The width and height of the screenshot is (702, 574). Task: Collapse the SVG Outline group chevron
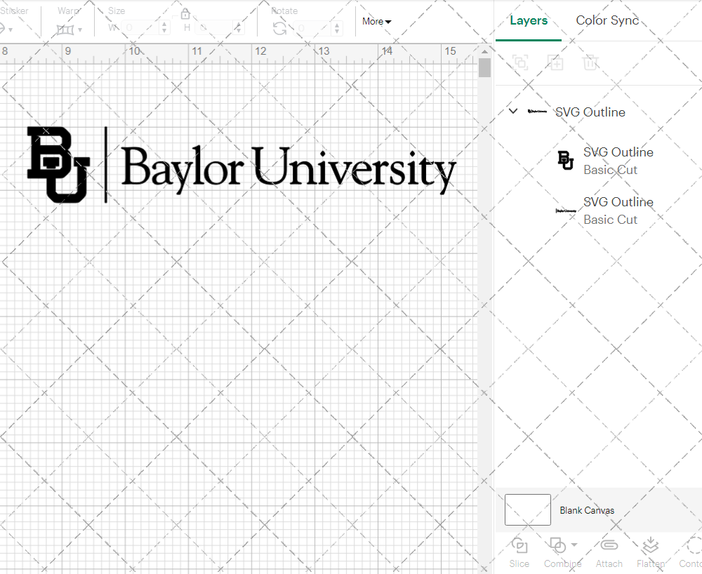[512, 111]
